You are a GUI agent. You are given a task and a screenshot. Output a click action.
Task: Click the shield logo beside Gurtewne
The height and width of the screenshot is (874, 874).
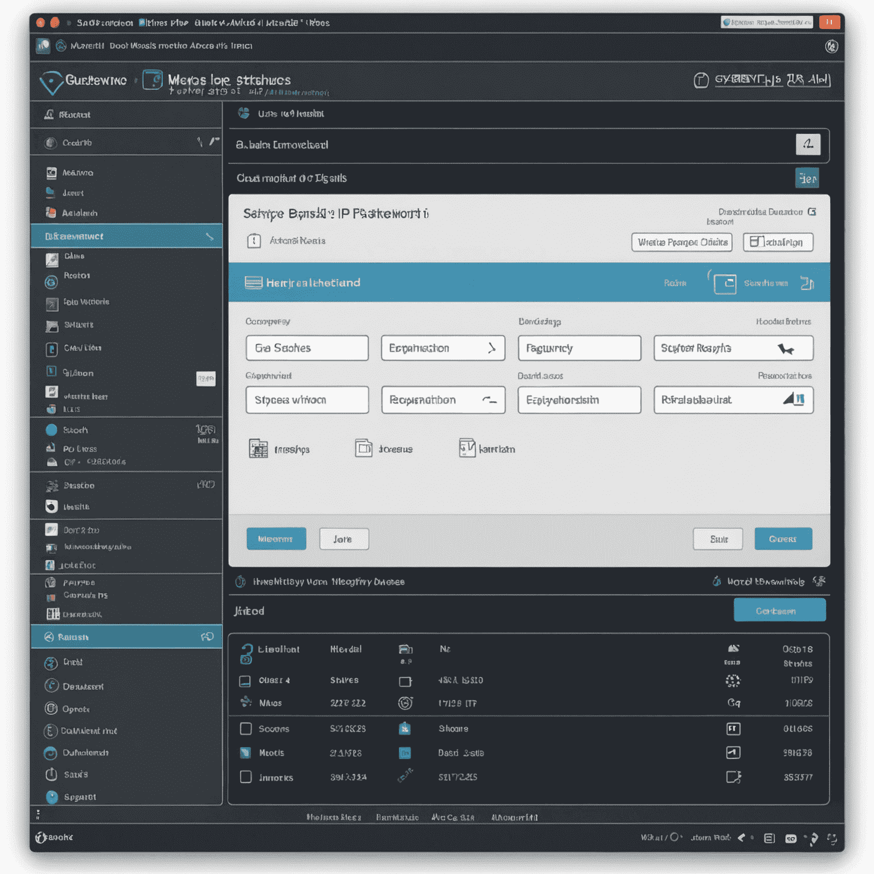coord(51,83)
